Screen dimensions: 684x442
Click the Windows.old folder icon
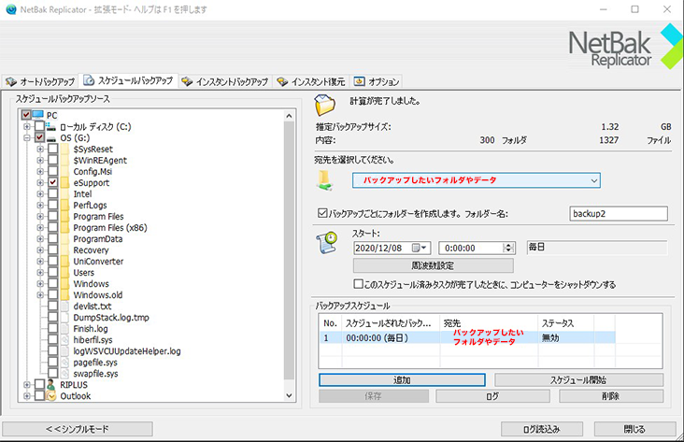point(65,294)
